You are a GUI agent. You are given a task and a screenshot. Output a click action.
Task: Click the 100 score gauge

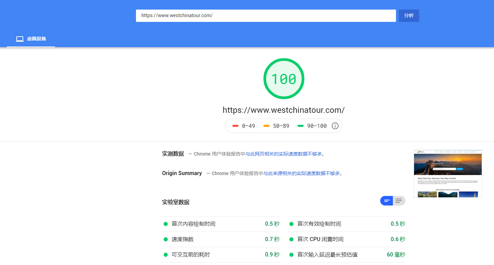[x=284, y=79]
